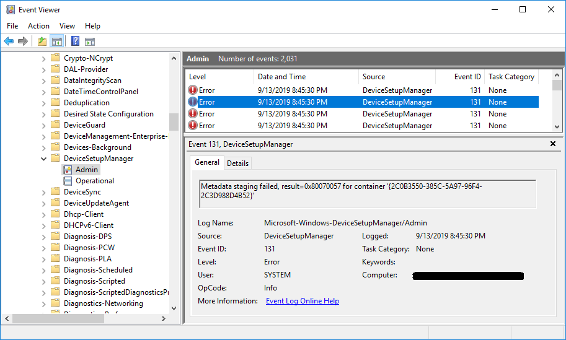Viewport: 566px width, 340px height.
Task: Click the Operational log icon in tree
Action: pos(68,181)
